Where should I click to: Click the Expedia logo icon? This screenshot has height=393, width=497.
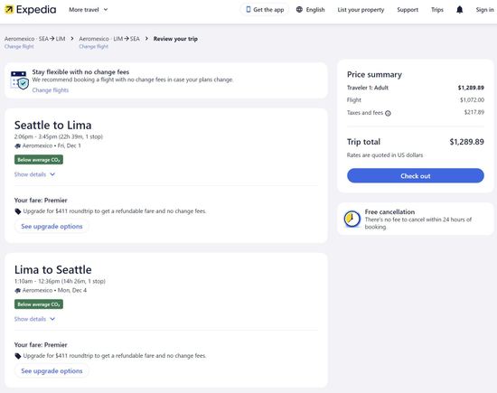pyautogui.click(x=9, y=10)
